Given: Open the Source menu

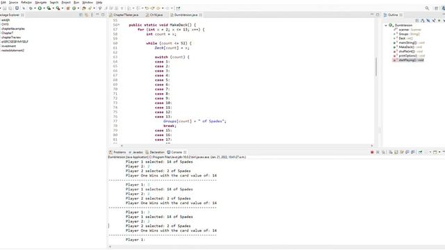Looking at the screenshot, I should [13, 2].
